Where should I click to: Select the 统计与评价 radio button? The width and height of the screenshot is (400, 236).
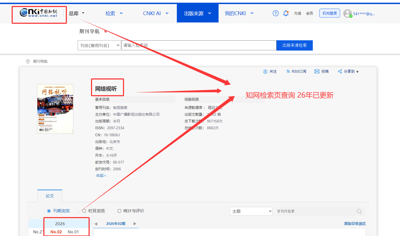[119, 211]
